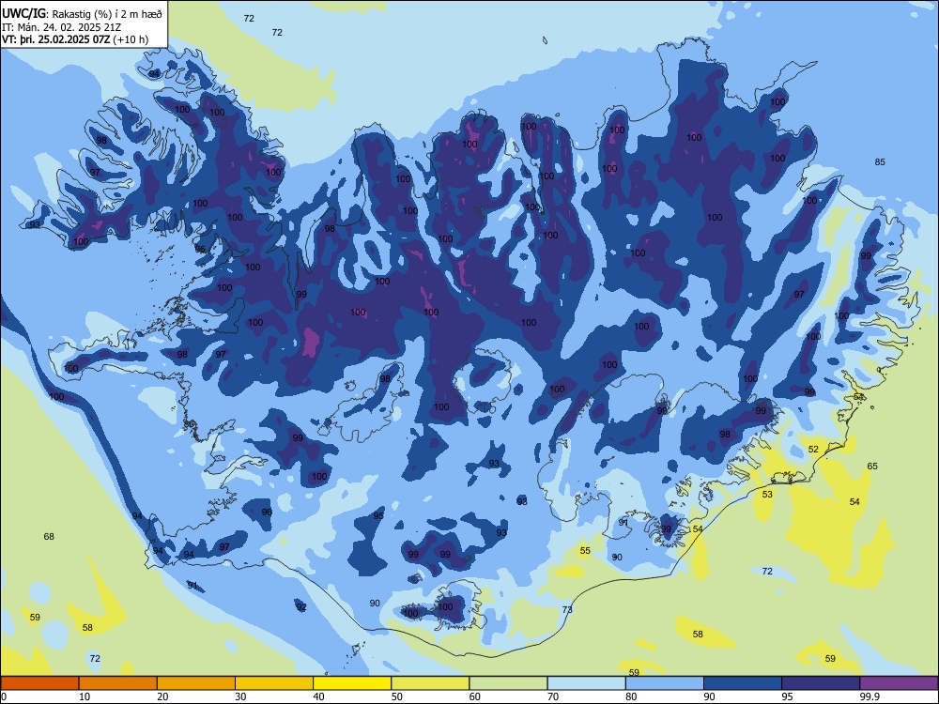Choose the 70–80 pale blue legend swatch
The height and width of the screenshot is (704, 939).
[586, 683]
